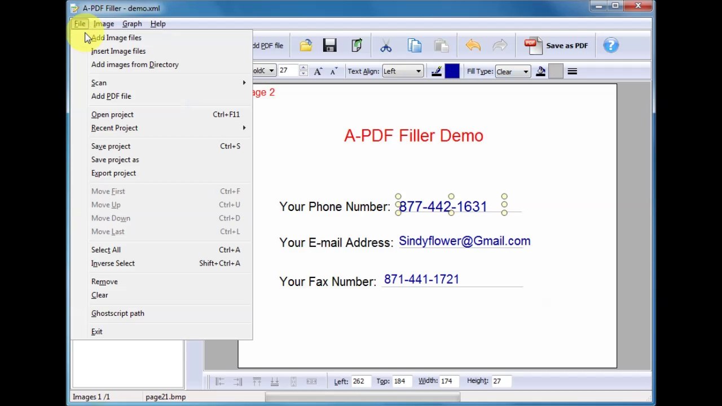Click the Width input field
Viewport: 722px width, 406px height.
tap(450, 381)
